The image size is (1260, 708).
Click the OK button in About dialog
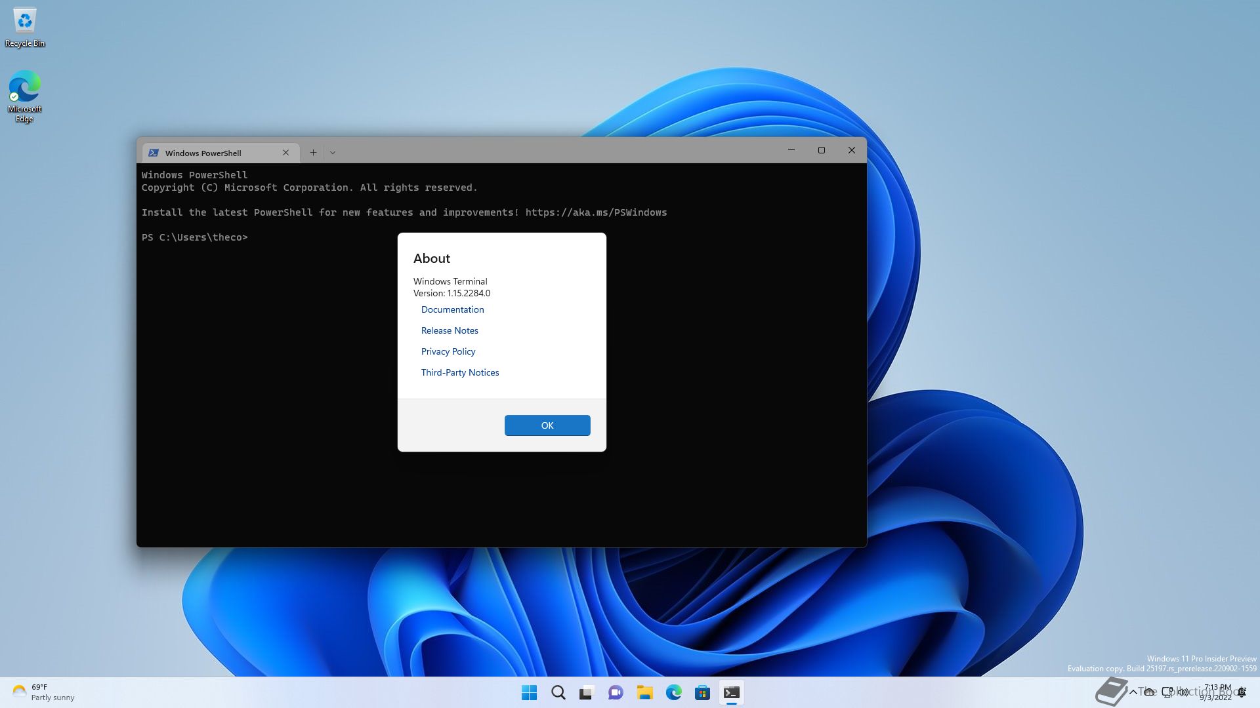(547, 425)
